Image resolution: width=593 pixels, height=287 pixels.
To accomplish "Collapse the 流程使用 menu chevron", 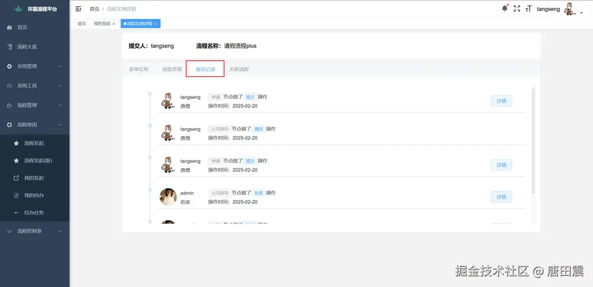I will pyautogui.click(x=60, y=125).
